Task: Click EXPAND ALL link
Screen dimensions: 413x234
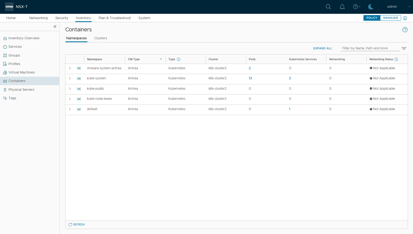Action: click(323, 48)
